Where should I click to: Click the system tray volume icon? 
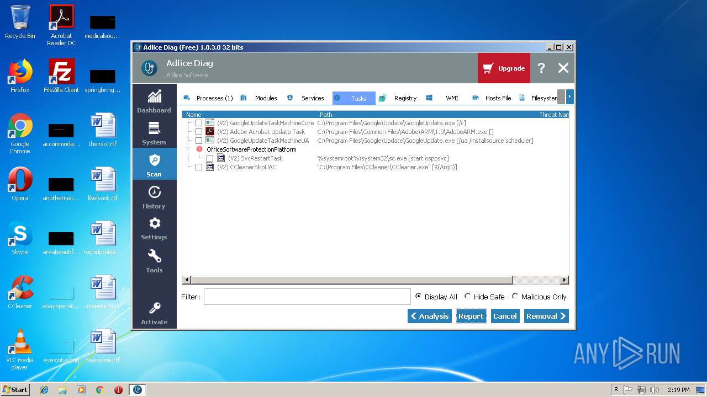coord(655,389)
